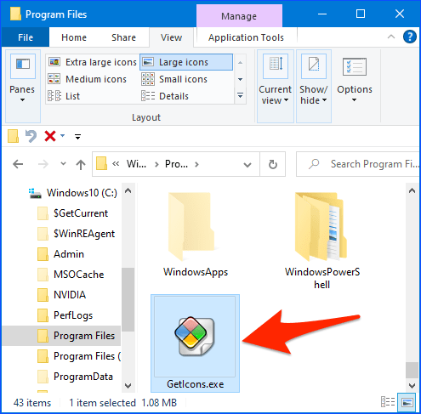Click file list scroll down arrow

click(x=412, y=386)
